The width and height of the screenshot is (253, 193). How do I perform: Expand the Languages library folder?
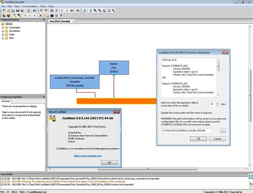[3, 28]
